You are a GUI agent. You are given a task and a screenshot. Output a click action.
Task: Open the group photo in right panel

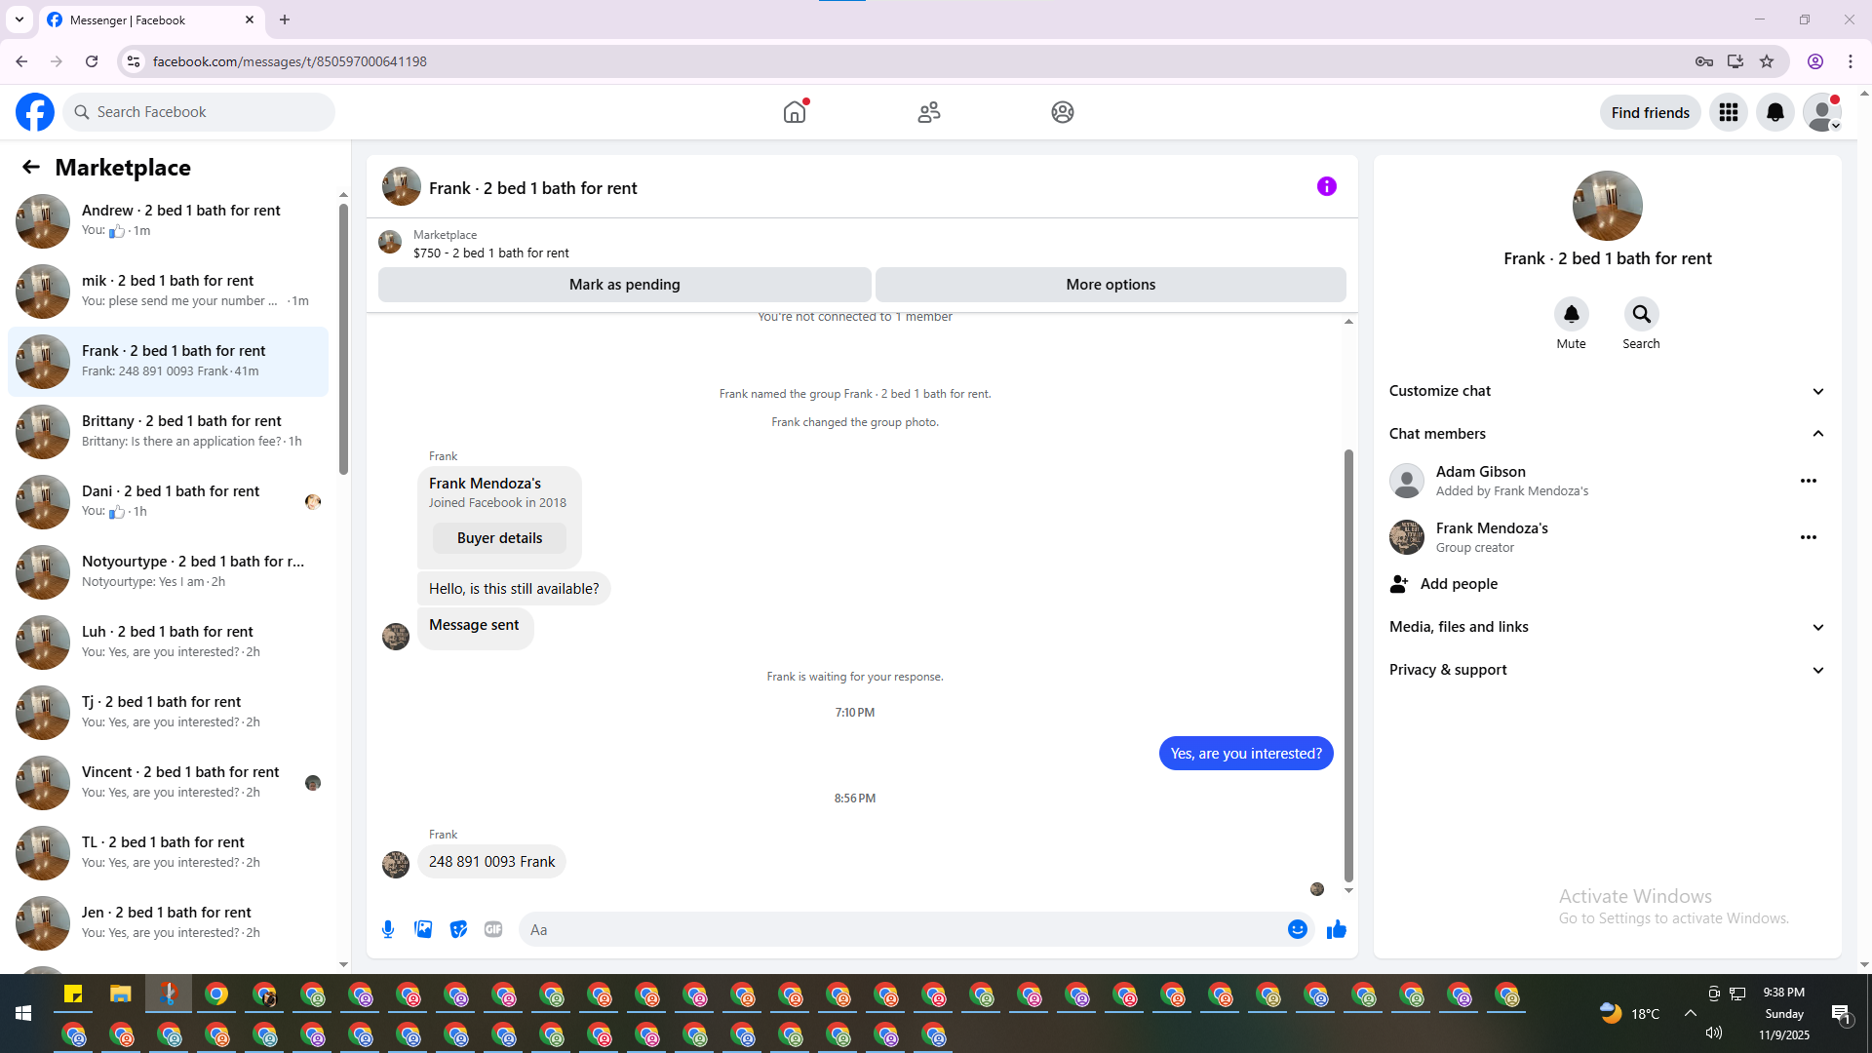[1608, 206]
